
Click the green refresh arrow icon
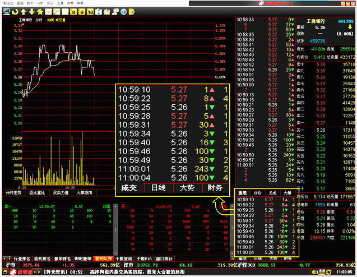13,11
